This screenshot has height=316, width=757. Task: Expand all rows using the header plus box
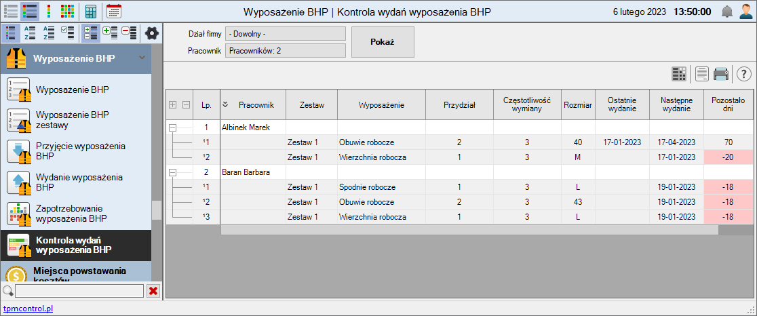tap(173, 104)
